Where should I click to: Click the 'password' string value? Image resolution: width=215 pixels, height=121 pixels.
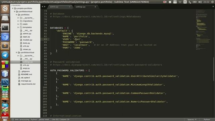pyautogui.click(x=86, y=42)
